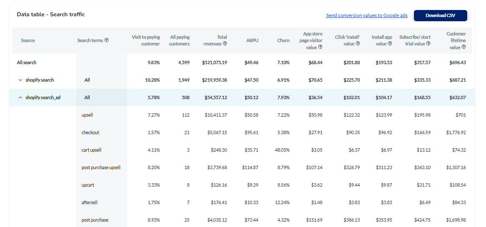Select the $521,075.19 total revenues value

pyautogui.click(x=215, y=62)
